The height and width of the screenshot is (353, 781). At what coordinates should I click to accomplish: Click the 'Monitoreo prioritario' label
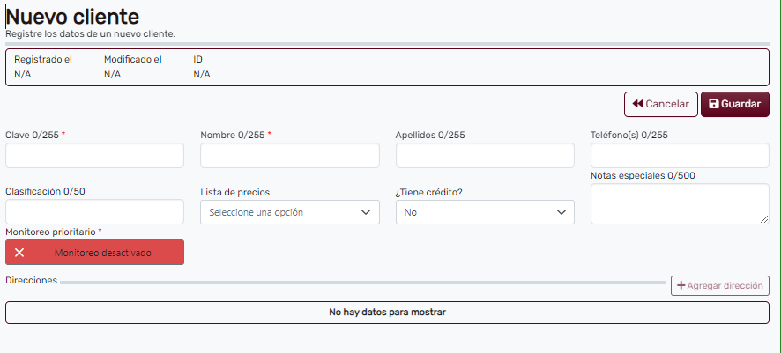pyautogui.click(x=50, y=232)
